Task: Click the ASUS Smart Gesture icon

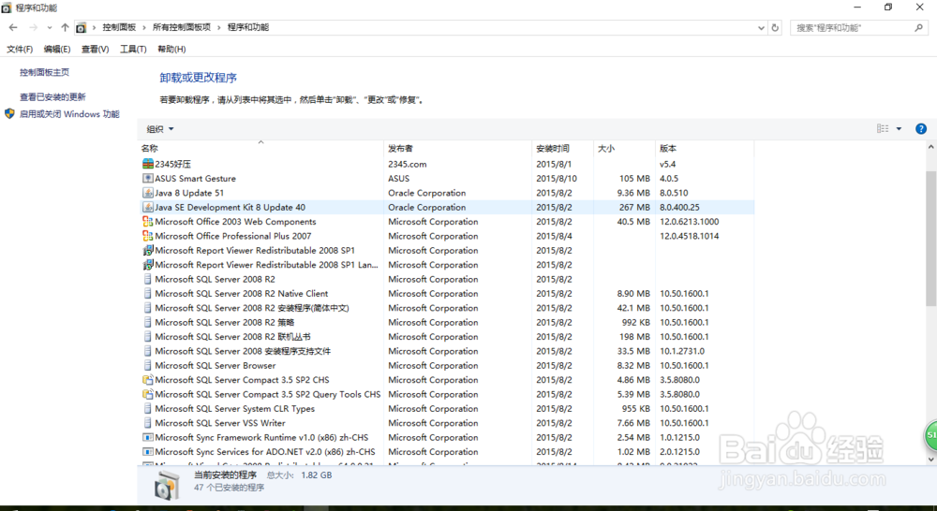Action: click(148, 178)
